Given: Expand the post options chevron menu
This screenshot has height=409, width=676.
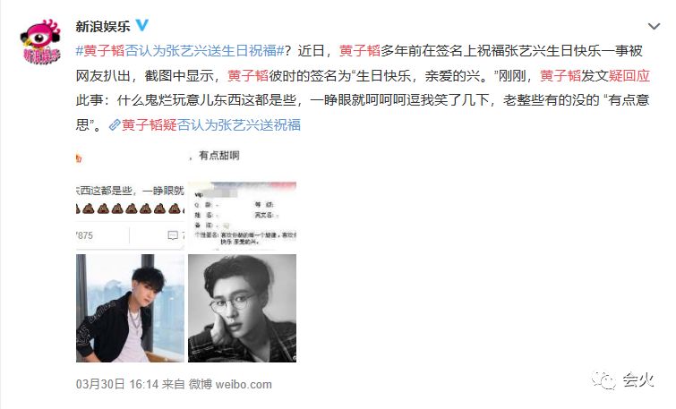Looking at the screenshot, I should coord(654,27).
